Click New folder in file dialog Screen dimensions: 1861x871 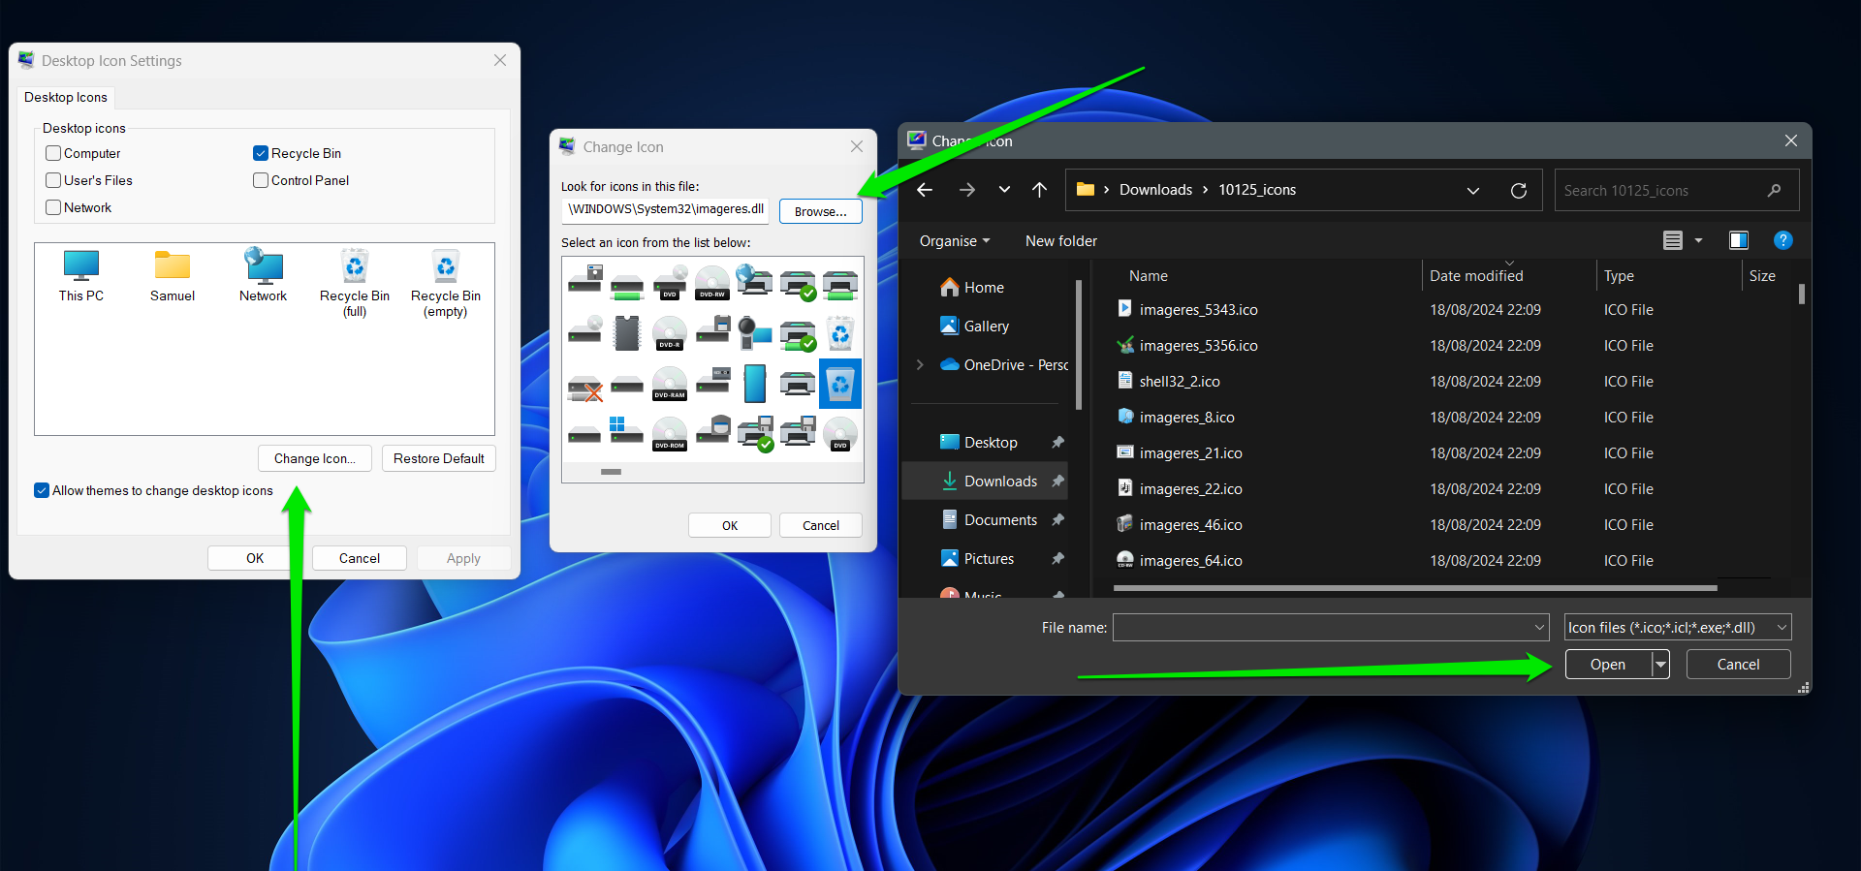pyautogui.click(x=1061, y=241)
